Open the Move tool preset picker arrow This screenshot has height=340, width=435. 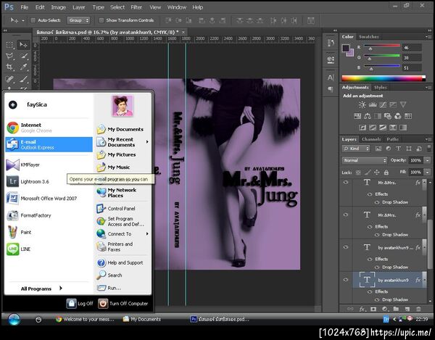coord(23,20)
